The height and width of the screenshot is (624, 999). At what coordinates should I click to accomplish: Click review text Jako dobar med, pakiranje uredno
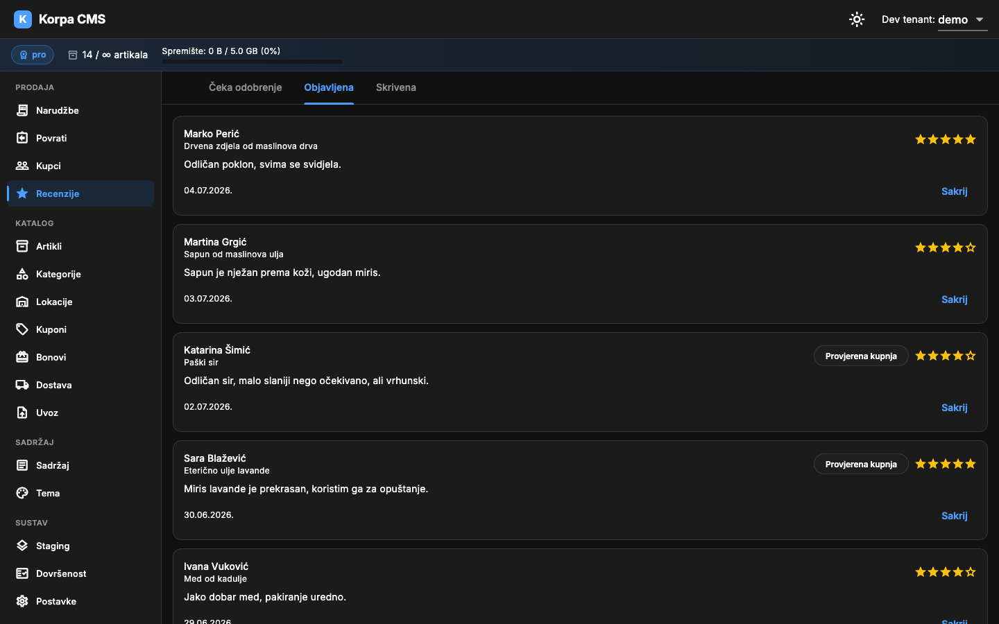click(x=265, y=597)
